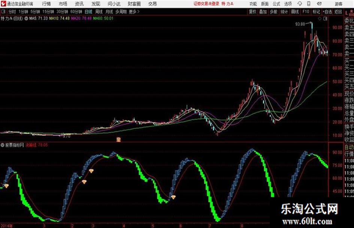Click the 返回 back button
Screen dimensions: 354x228
tap(338, 12)
